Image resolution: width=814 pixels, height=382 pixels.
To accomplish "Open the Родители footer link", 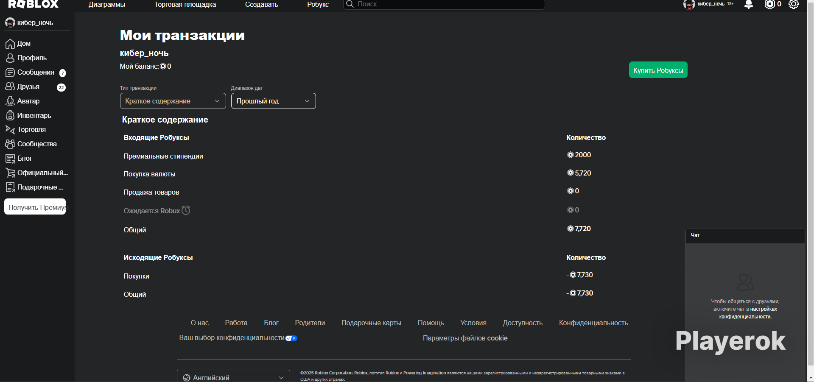I will (310, 323).
